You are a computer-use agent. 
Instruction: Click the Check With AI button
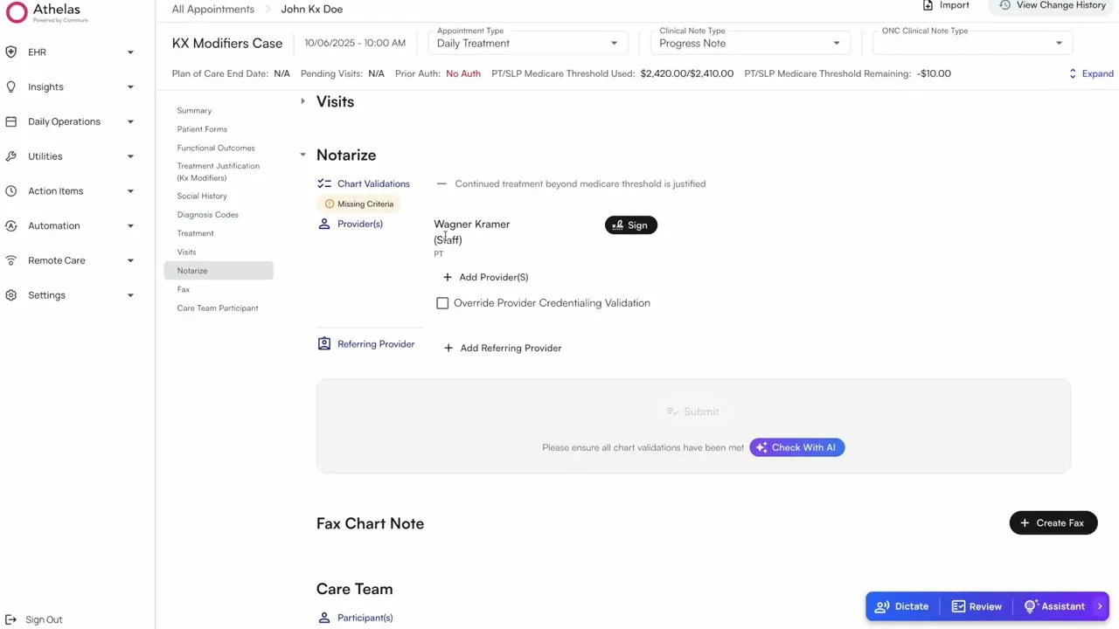click(796, 447)
